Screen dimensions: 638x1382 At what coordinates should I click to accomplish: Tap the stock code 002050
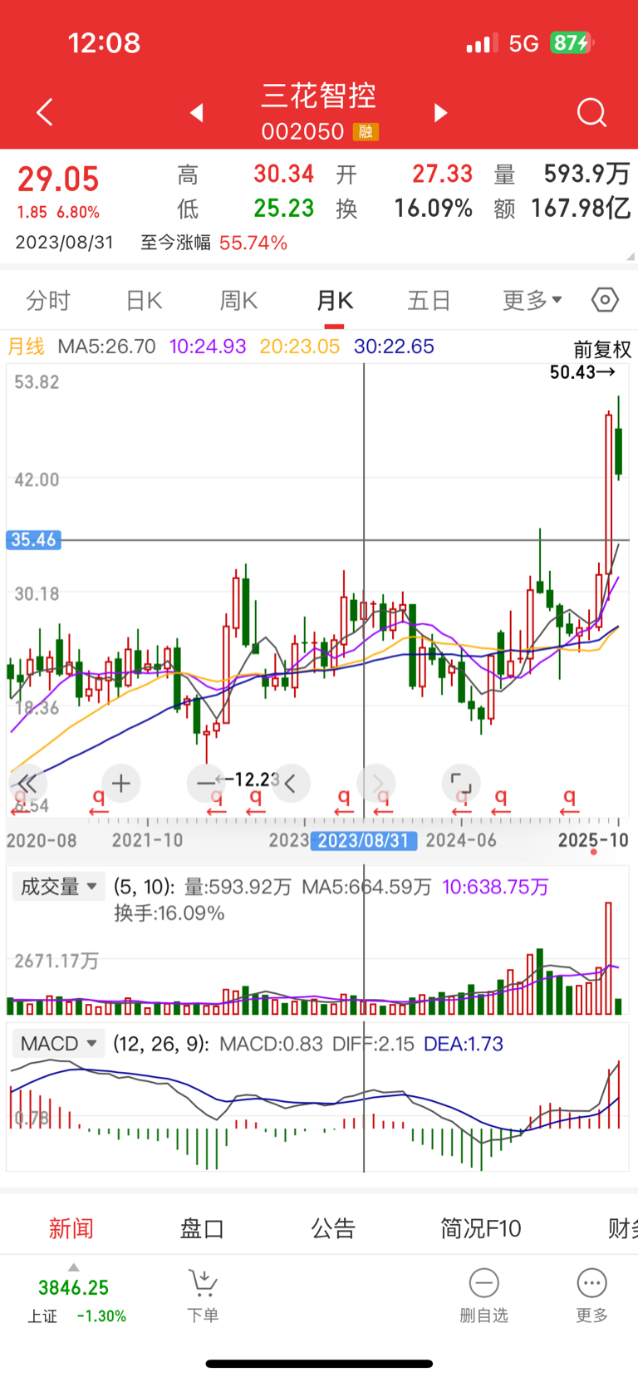[302, 131]
